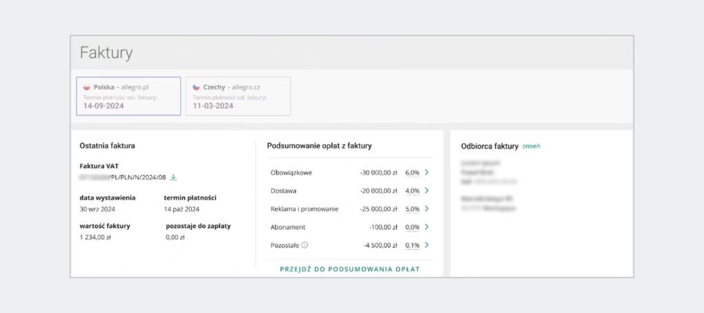Click the 0,0% value for Abonament
The image size is (704, 313).
[x=412, y=227]
